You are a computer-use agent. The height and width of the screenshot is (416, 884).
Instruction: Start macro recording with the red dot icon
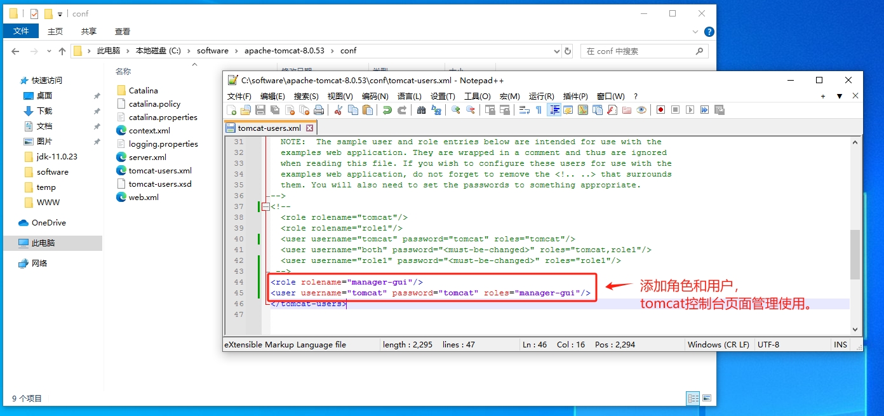[660, 110]
